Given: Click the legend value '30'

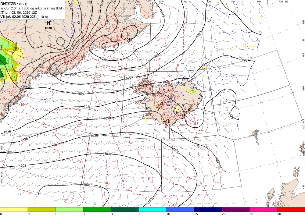Looking at the screenshot, I should [252, 214].
